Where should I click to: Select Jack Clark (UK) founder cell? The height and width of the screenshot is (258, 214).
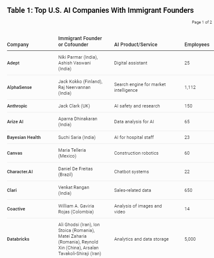tap(74, 106)
